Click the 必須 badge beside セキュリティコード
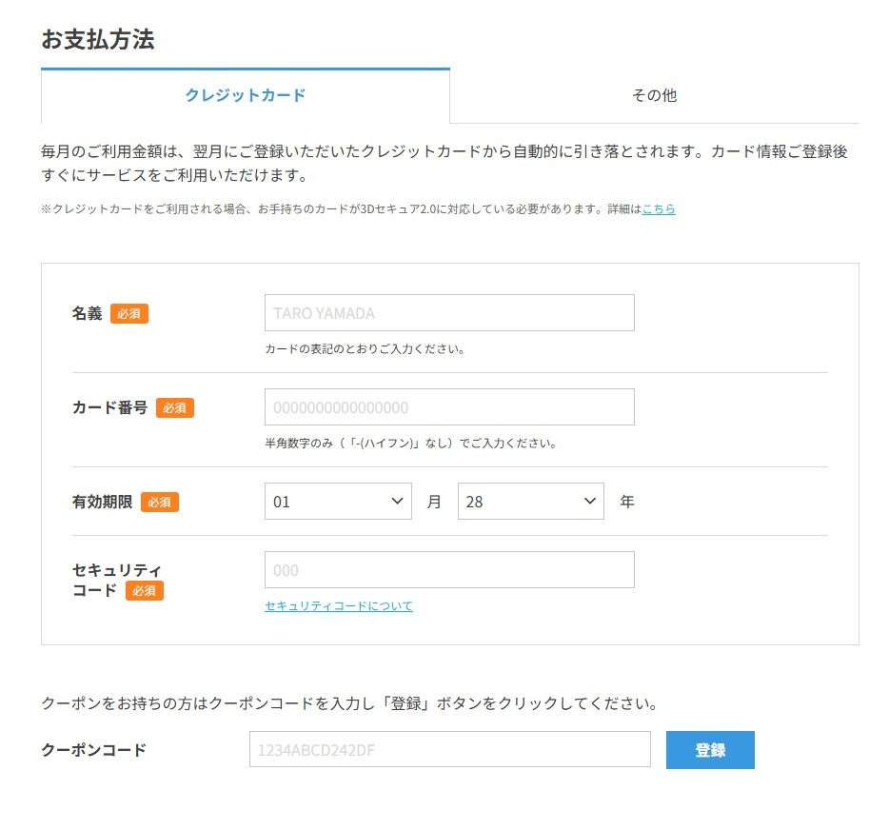This screenshot has height=830, width=889. click(145, 590)
